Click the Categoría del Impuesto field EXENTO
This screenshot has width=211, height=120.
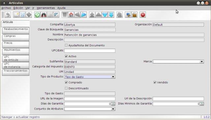click(x=90, y=67)
